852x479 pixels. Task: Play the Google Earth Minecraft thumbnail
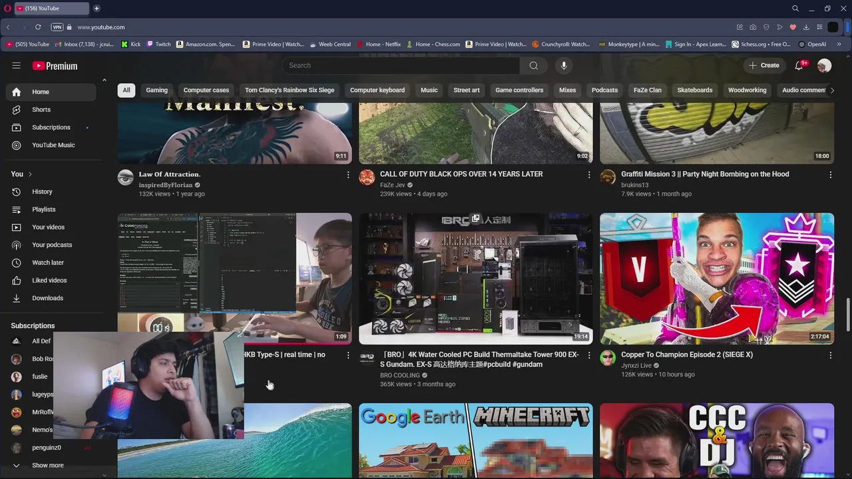(x=475, y=440)
